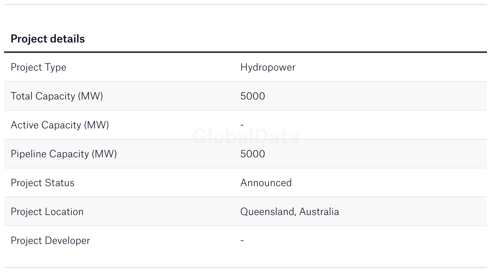
Task: Click the Queensland, Australia location text
Action: pyautogui.click(x=290, y=212)
